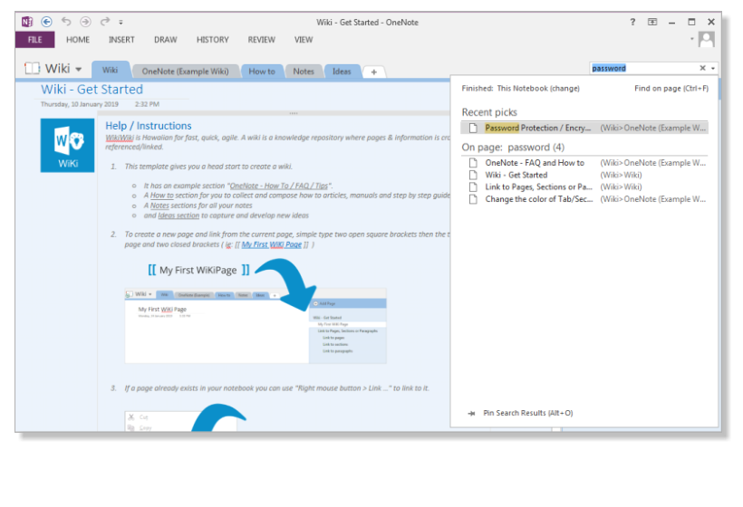
Task: Click the OneNote application icon in title bar
Action: 27,22
